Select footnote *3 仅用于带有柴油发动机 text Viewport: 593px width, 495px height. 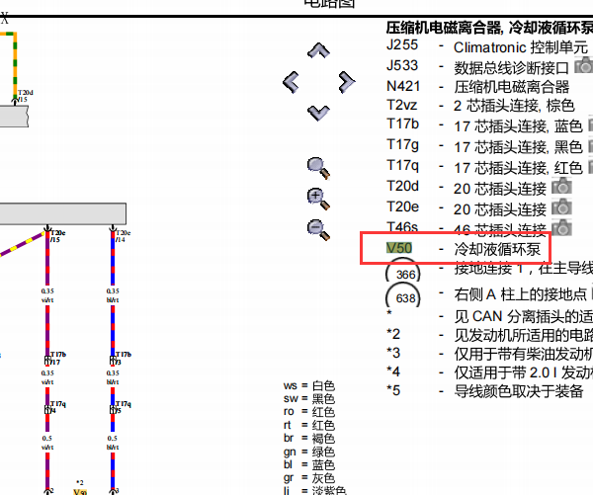click(524, 354)
